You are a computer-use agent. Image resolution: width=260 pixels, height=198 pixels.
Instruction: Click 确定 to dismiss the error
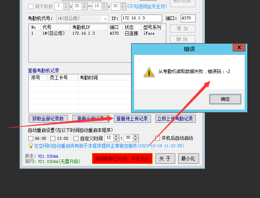click(x=225, y=99)
